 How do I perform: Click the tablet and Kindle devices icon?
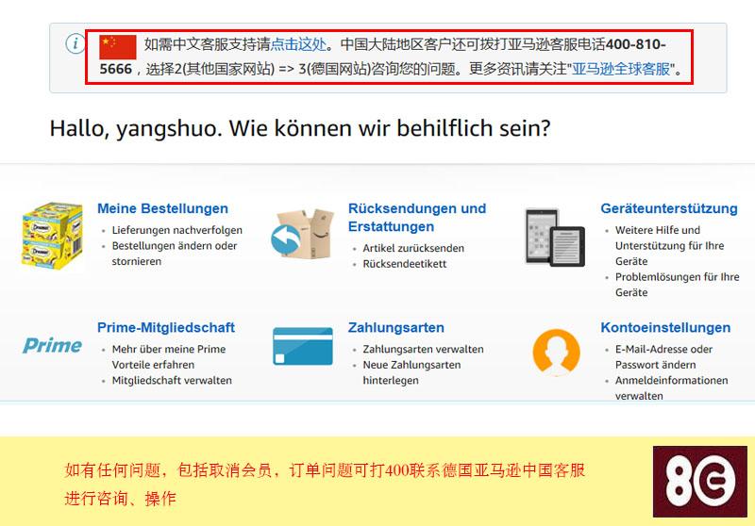point(555,237)
